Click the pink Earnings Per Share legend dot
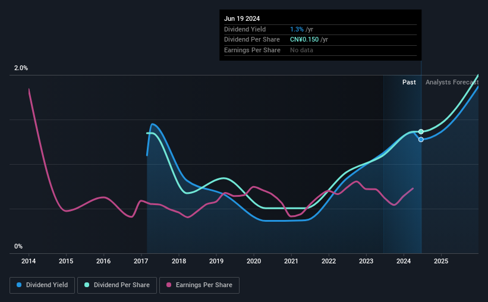Screen dimensions: 488x302 (x=169, y=285)
